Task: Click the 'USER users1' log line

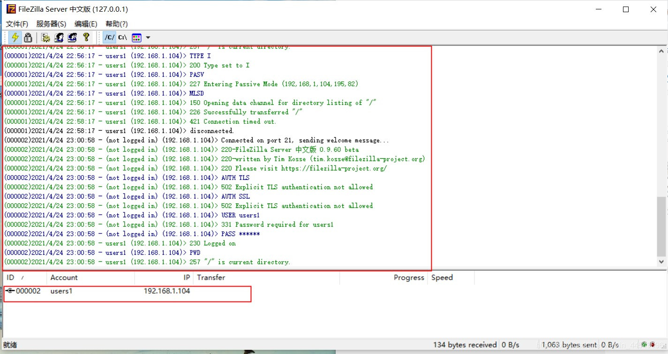Action: tap(132, 215)
